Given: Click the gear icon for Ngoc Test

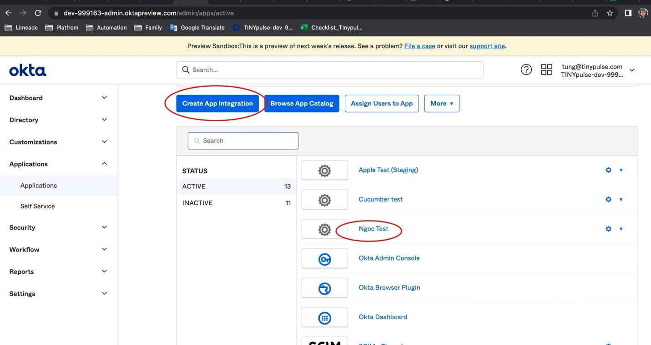Looking at the screenshot, I should click(608, 229).
